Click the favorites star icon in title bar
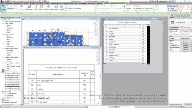 [155, 1]
